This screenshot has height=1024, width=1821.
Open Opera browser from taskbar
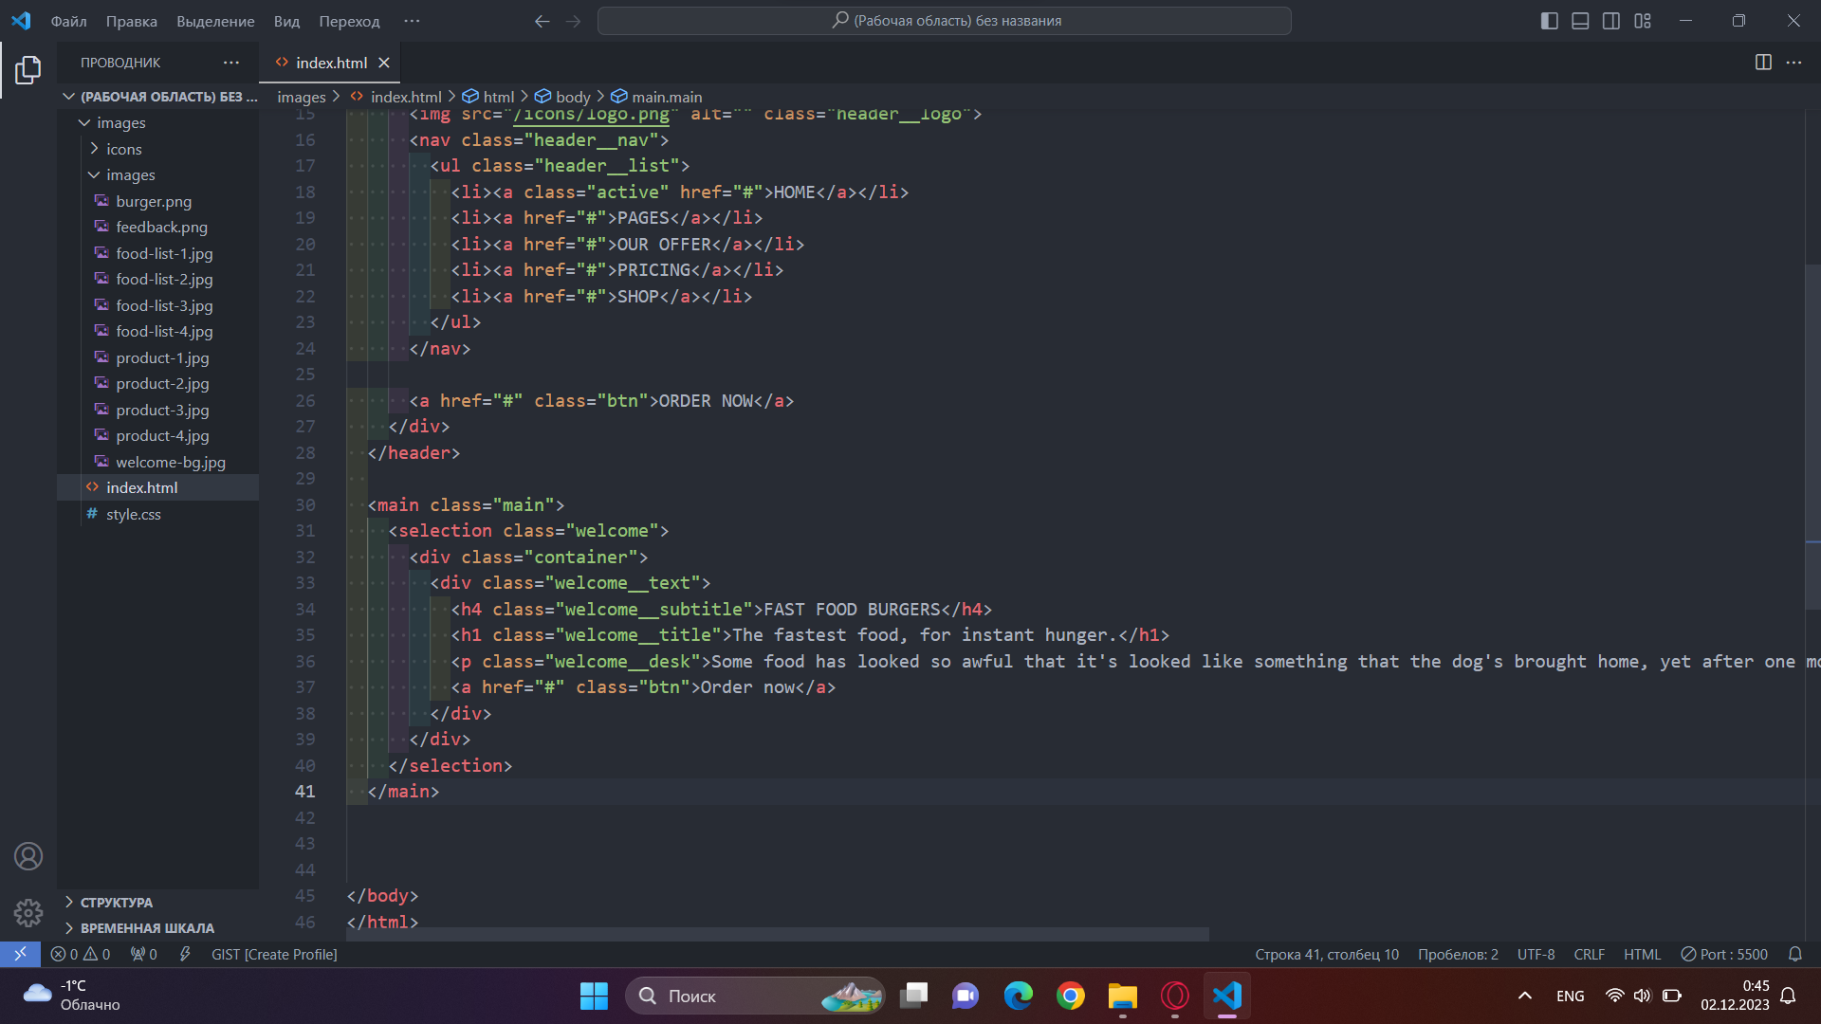pyautogui.click(x=1175, y=996)
